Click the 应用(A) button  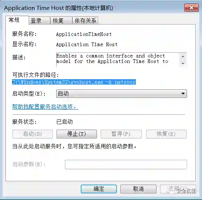[x=178, y=189]
